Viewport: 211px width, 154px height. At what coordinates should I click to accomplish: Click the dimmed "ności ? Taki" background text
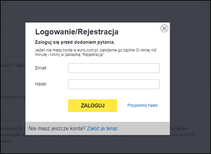[13, 65]
